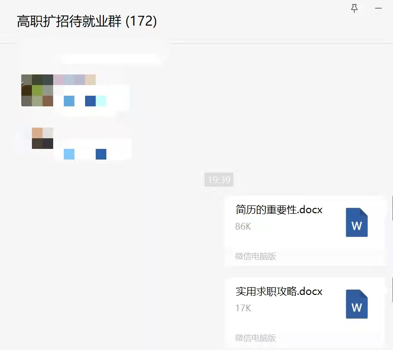Open the 简历的重要性.docx file name

(279, 210)
